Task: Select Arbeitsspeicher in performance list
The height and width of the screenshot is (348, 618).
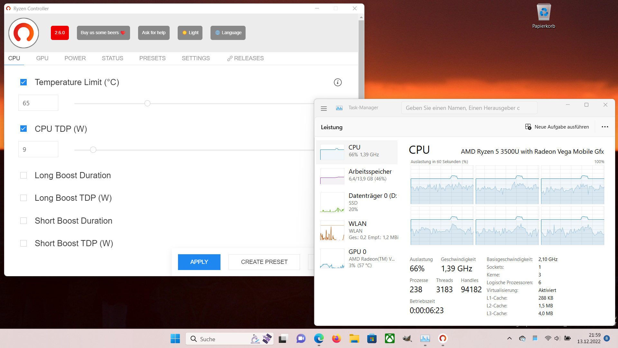Action: 357,175
